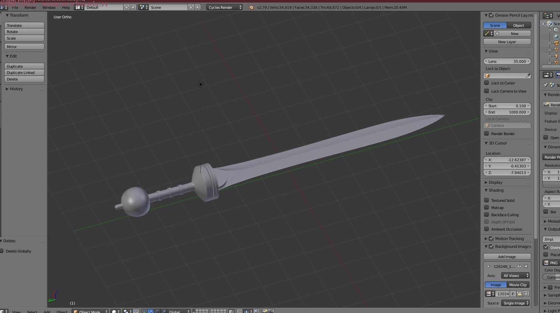Click the Duplicate Linked button
The width and height of the screenshot is (560, 313).
pos(24,73)
